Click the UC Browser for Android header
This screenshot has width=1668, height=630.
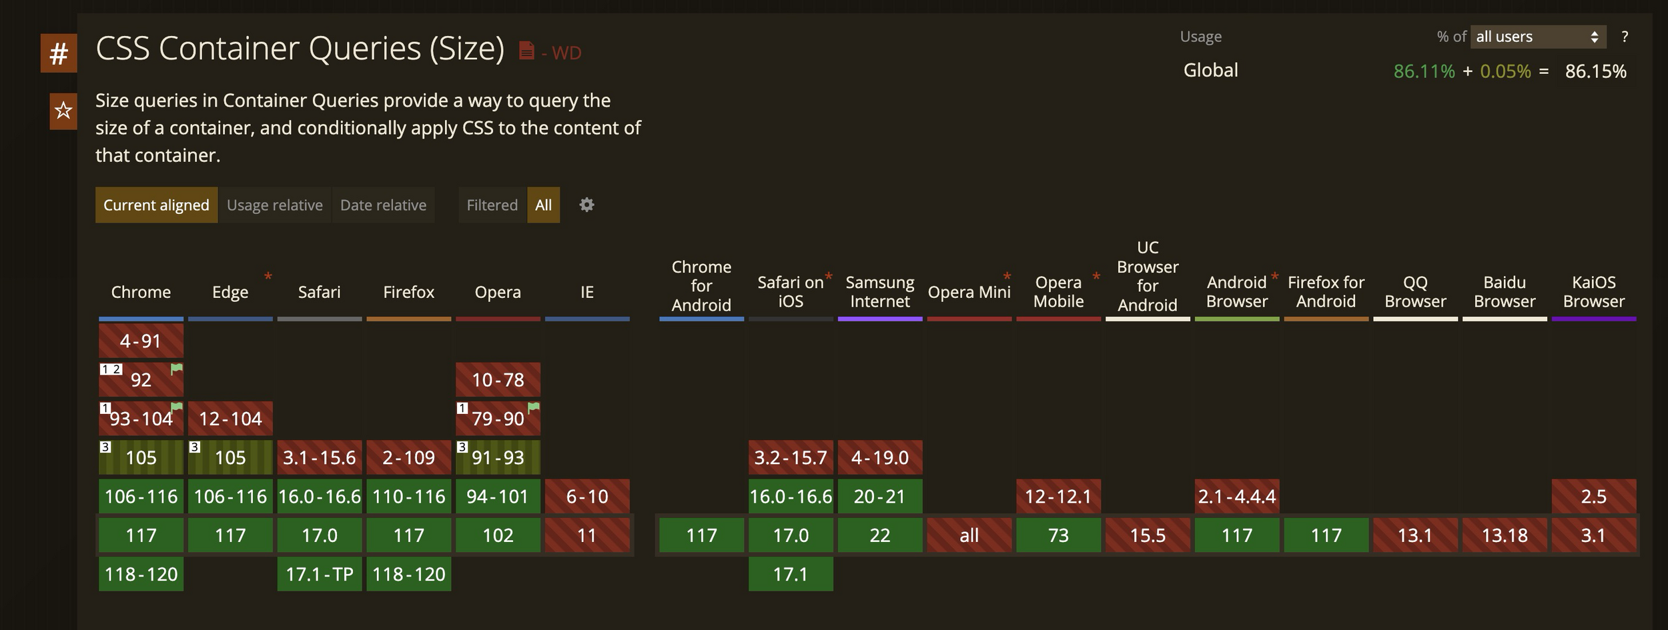coord(1148,276)
